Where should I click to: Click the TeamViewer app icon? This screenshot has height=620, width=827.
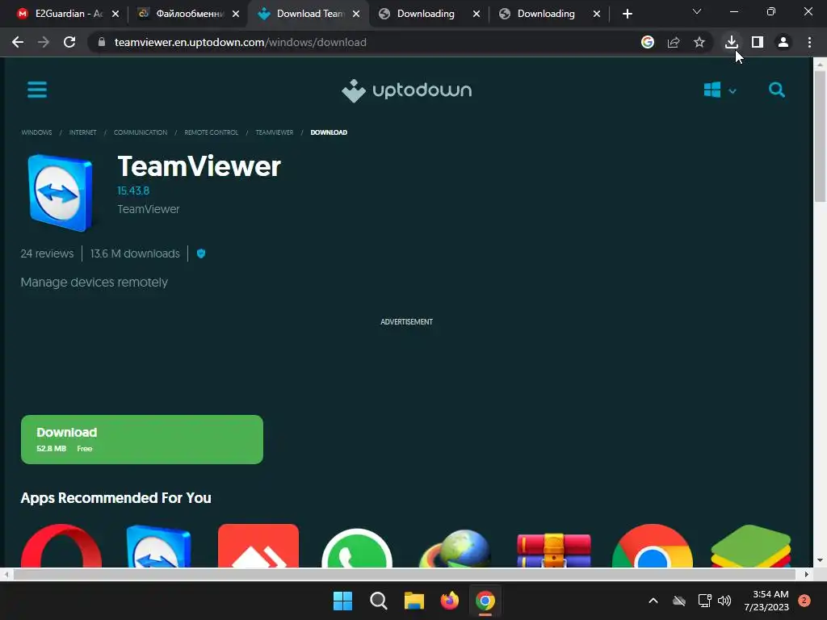click(x=60, y=192)
